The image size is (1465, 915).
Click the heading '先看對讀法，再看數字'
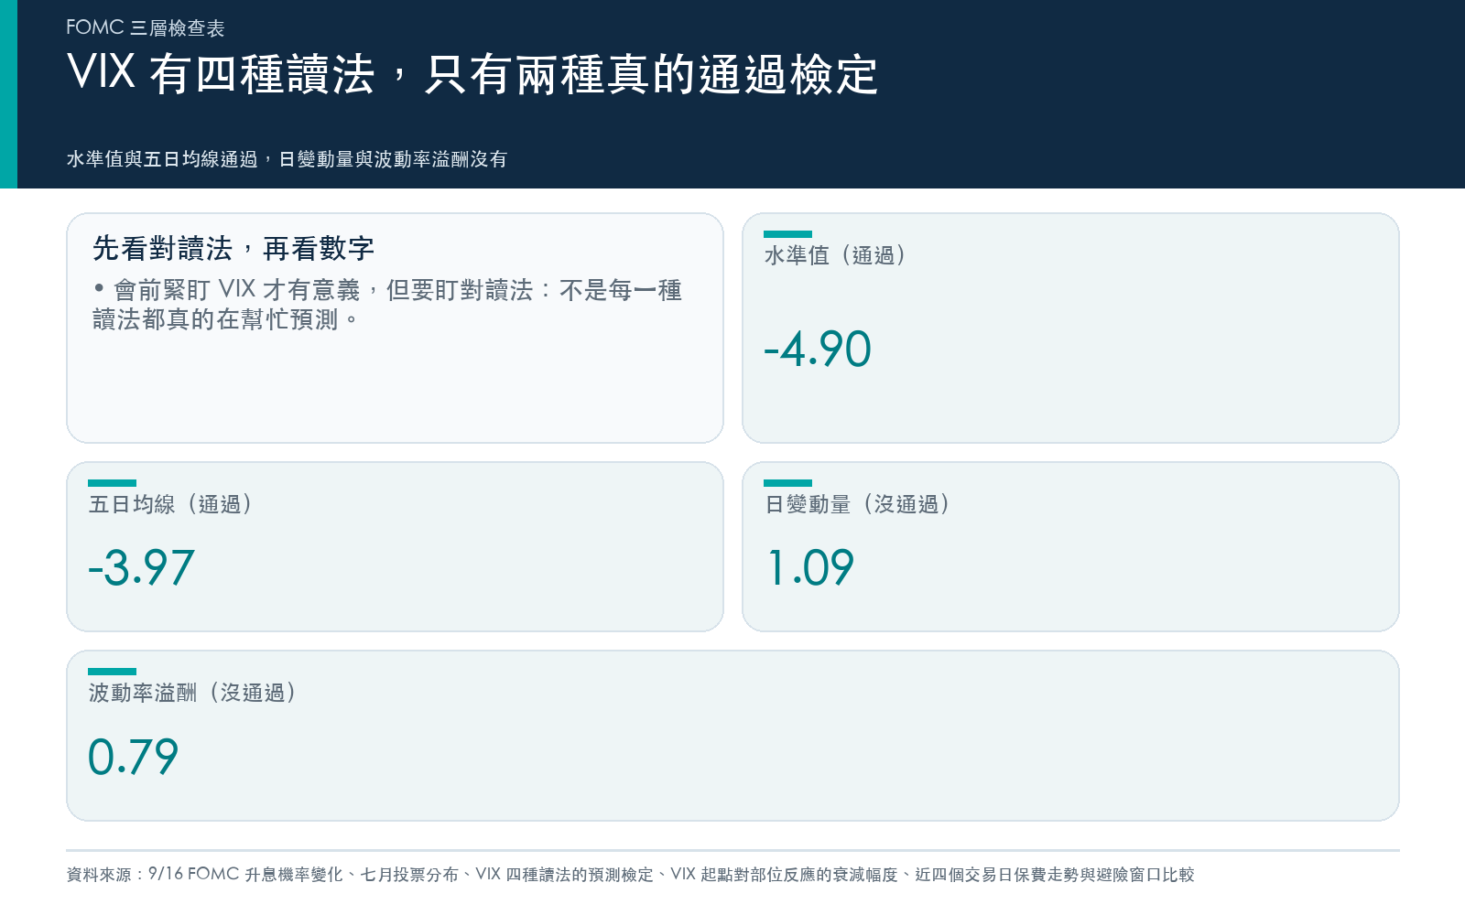[233, 248]
